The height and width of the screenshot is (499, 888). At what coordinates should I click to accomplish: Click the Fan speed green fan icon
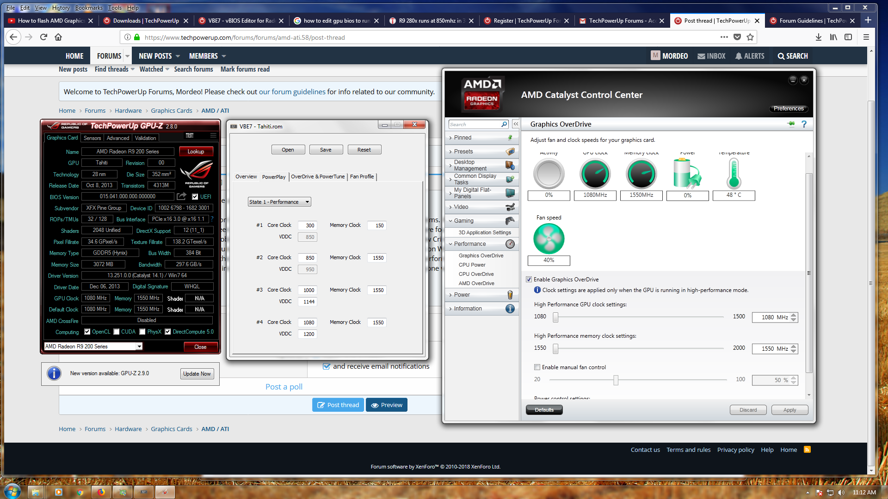[549, 239]
